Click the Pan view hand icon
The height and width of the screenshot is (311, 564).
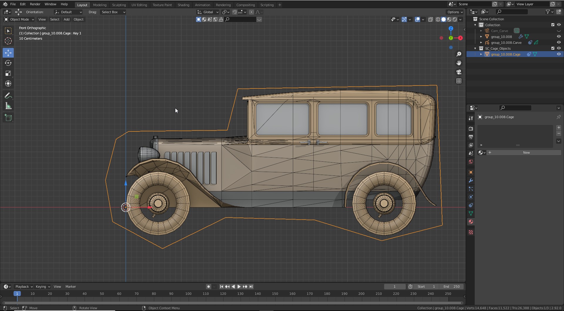point(459,63)
